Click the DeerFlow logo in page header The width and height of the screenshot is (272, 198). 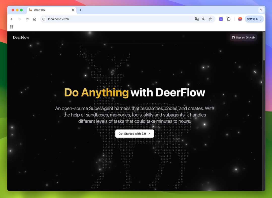pyautogui.click(x=21, y=37)
